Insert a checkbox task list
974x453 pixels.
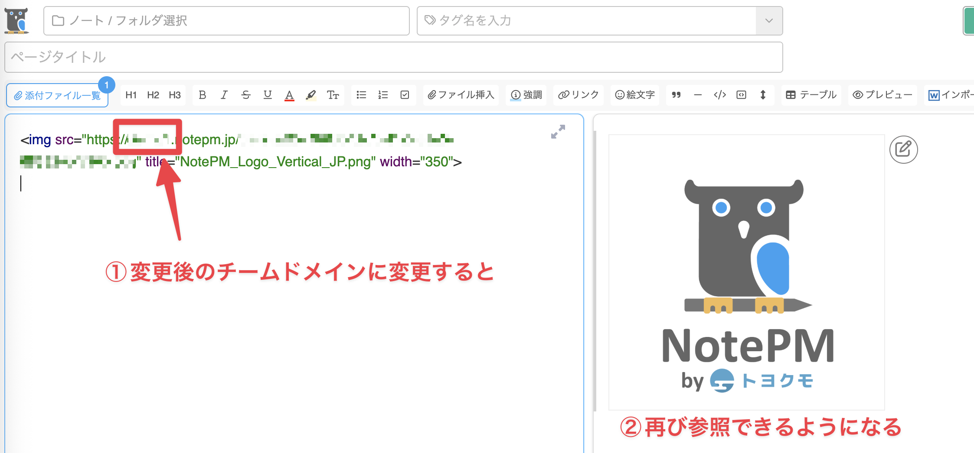(405, 95)
